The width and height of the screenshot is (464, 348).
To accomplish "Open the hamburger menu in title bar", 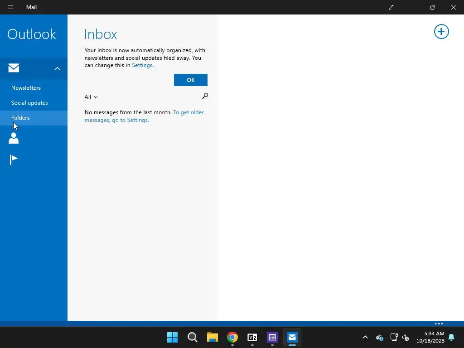I will (x=10, y=7).
